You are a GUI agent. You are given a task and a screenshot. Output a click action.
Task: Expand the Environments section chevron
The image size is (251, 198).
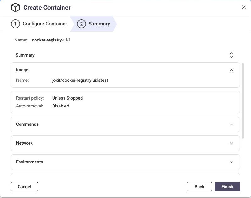click(x=231, y=162)
